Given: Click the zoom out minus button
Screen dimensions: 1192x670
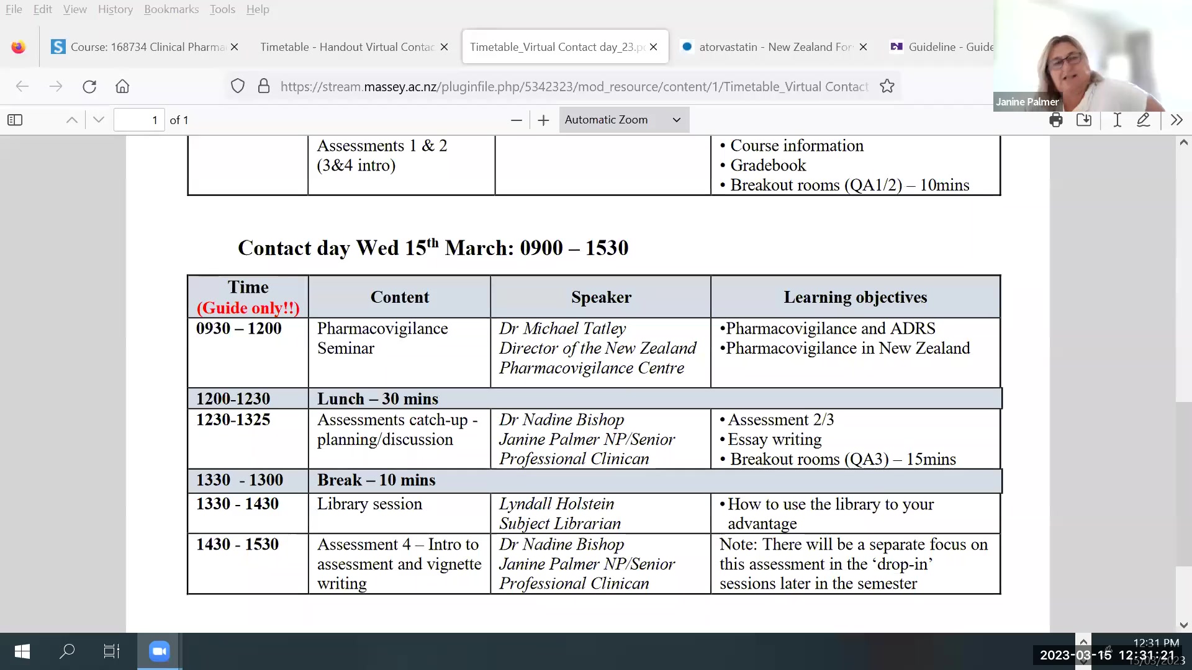Looking at the screenshot, I should pyautogui.click(x=516, y=120).
